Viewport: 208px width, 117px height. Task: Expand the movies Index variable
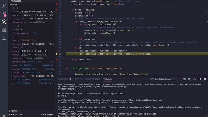click(12, 44)
